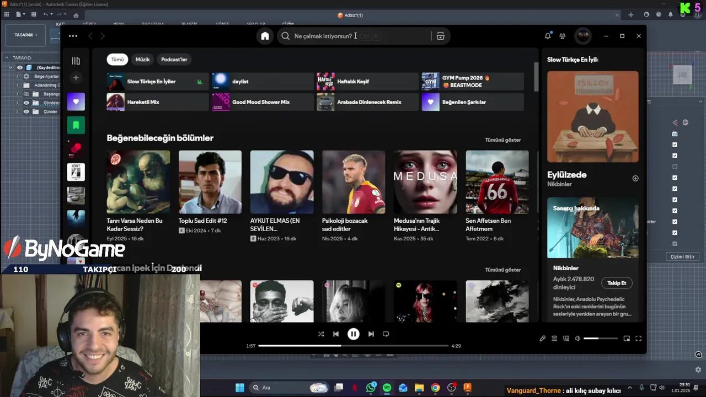The image size is (706, 397).
Task: Open Spotify friend activity icon
Action: coord(563,36)
